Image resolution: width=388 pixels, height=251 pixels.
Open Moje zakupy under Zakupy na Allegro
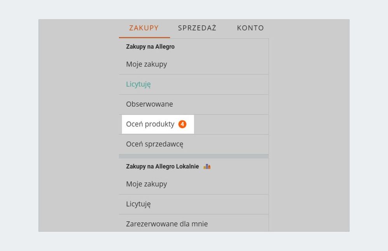pos(147,64)
